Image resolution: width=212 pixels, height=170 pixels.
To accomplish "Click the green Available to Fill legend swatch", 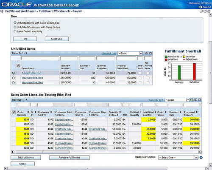I will coord(166,57).
